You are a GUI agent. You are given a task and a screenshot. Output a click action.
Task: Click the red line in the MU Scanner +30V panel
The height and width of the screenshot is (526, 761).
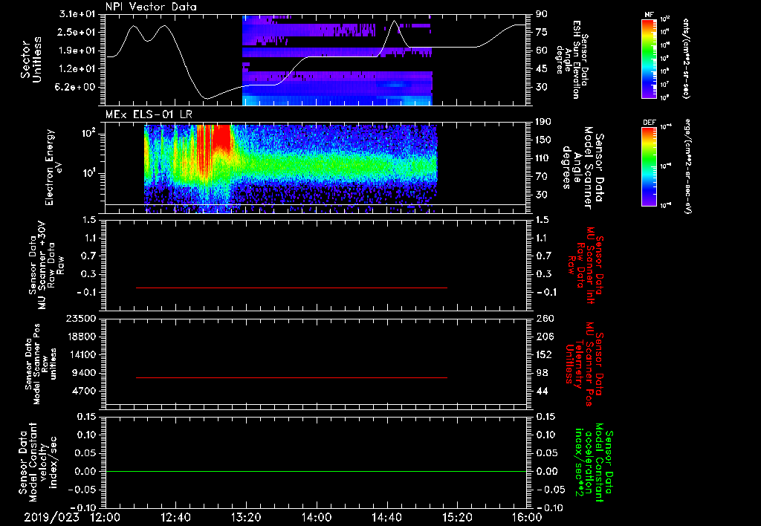click(291, 288)
